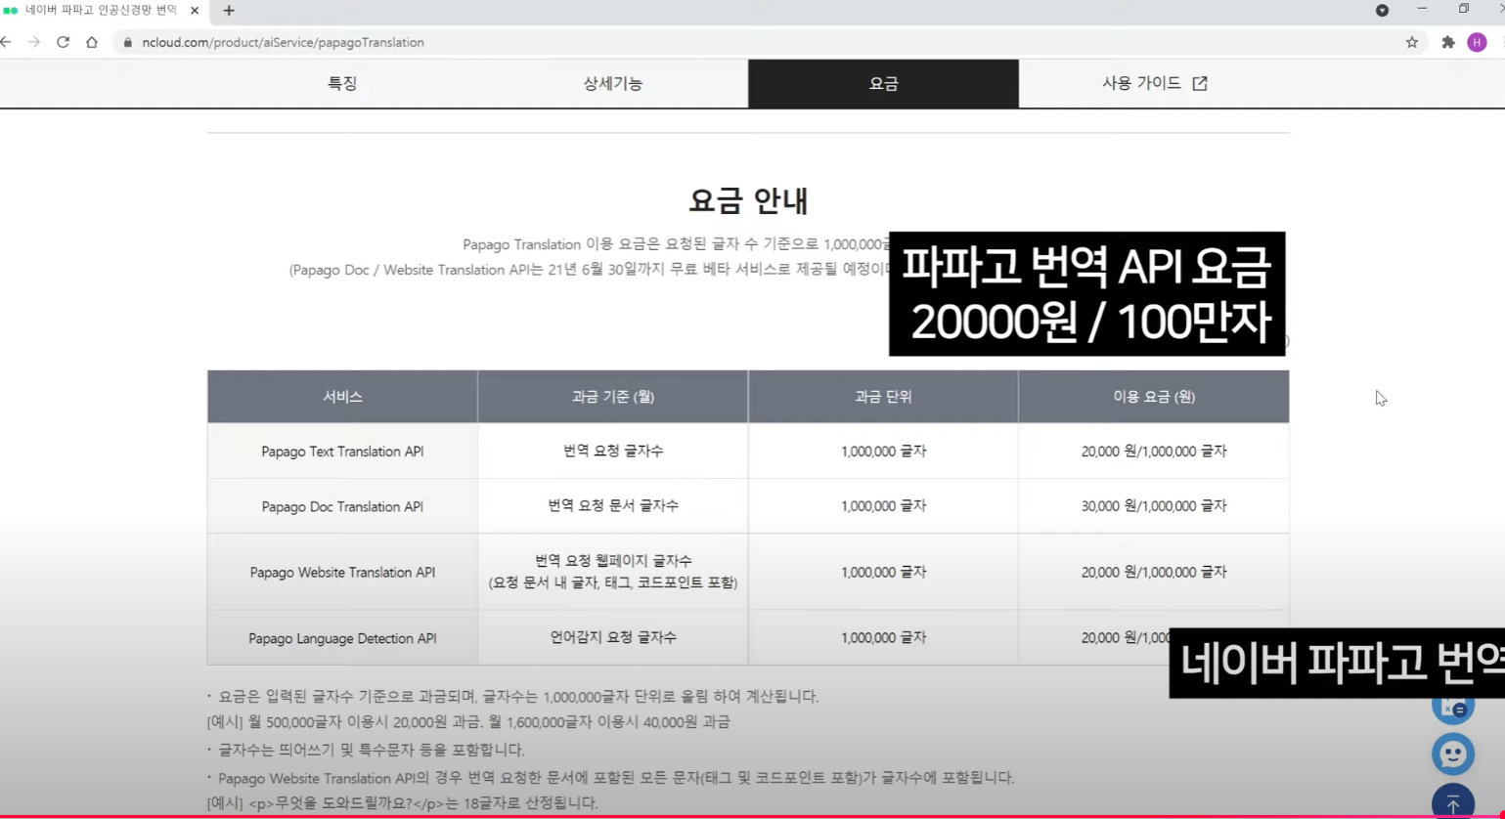Image resolution: width=1505 pixels, height=819 pixels.
Task: Select the 네이버 파파고 browser tab title
Action: coord(102,11)
